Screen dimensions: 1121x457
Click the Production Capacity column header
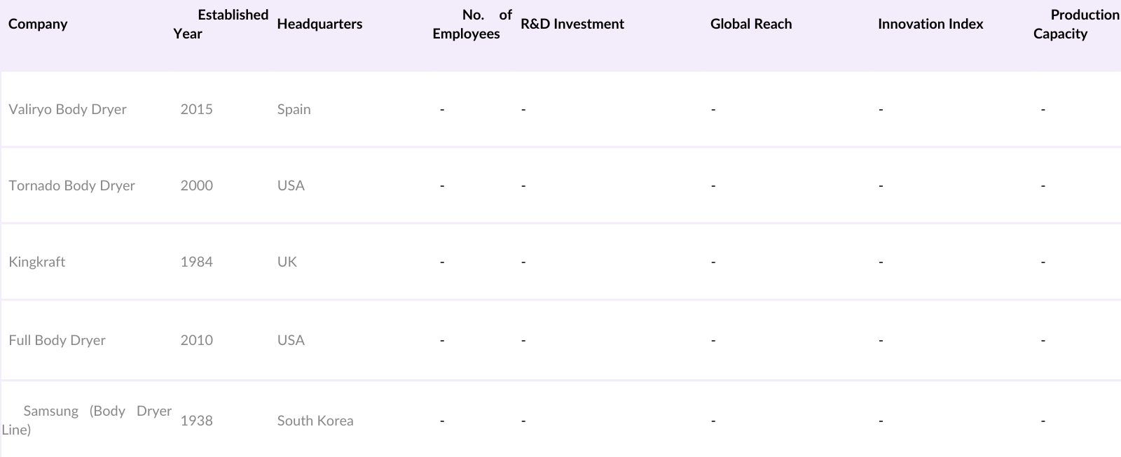(x=1076, y=24)
